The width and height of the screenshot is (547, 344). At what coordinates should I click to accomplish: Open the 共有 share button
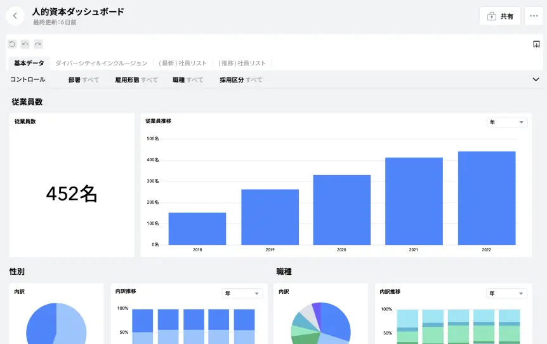tap(500, 16)
